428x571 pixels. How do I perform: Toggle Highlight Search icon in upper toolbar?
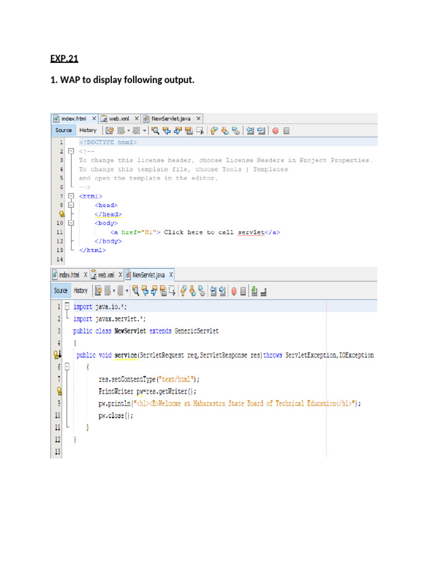pos(189,130)
